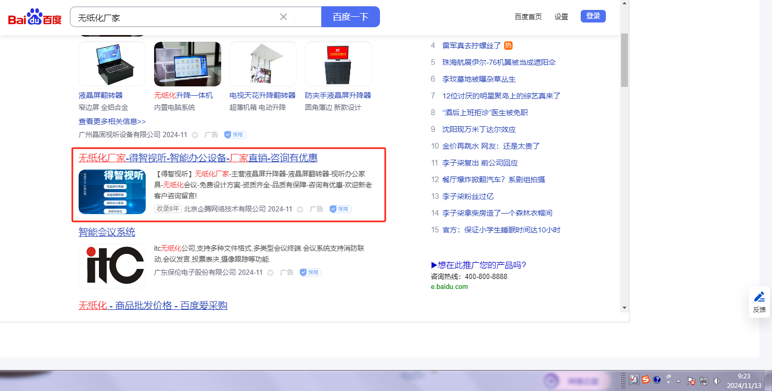Click the 得智视听 ad thumbnail image
Viewport: 772px width, 391px height.
coord(112,192)
